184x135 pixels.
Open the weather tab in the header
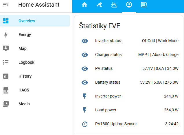pyautogui.click(x=114, y=5)
